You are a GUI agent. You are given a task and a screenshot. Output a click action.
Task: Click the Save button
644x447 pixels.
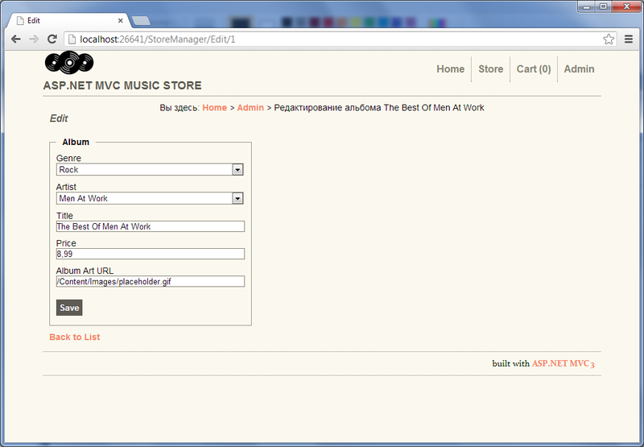pos(69,308)
